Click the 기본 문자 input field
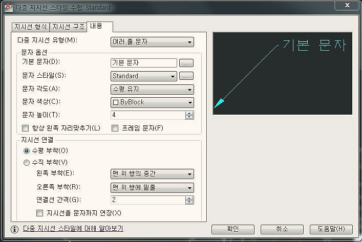Viewport: 362px width, 242px height. click(143, 63)
